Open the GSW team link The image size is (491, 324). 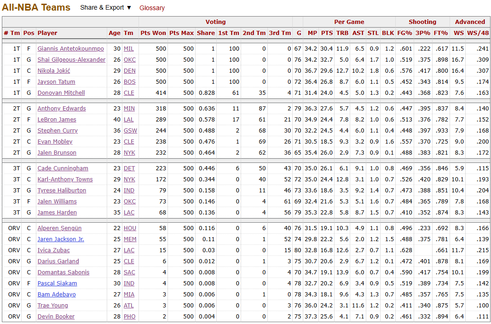[x=130, y=131]
